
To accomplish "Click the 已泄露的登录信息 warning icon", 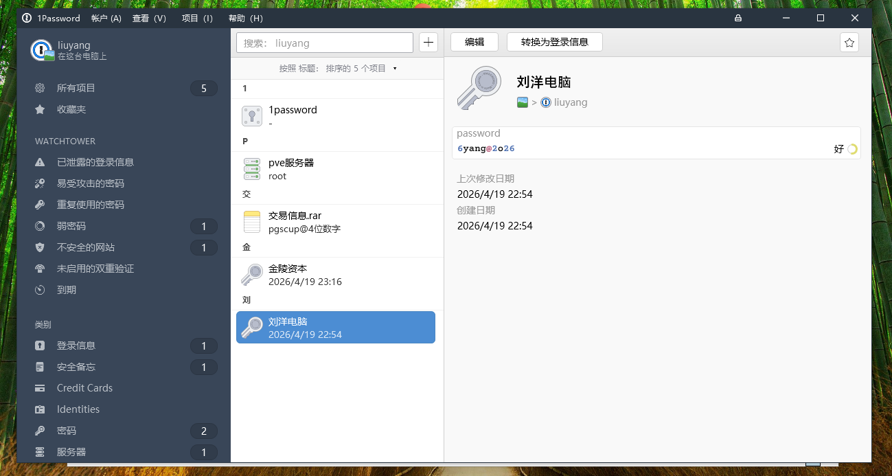I will (x=40, y=162).
